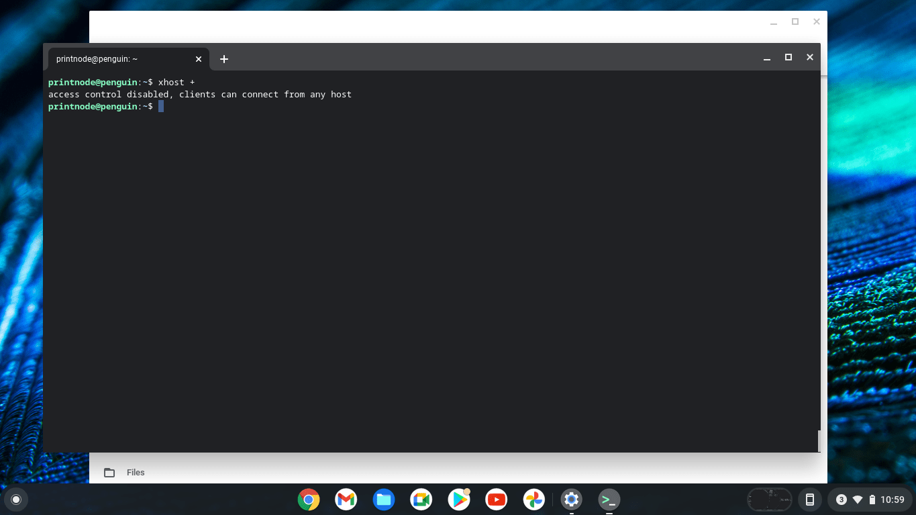The height and width of the screenshot is (515, 916).
Task: Close the Terminal window
Action: click(x=810, y=57)
